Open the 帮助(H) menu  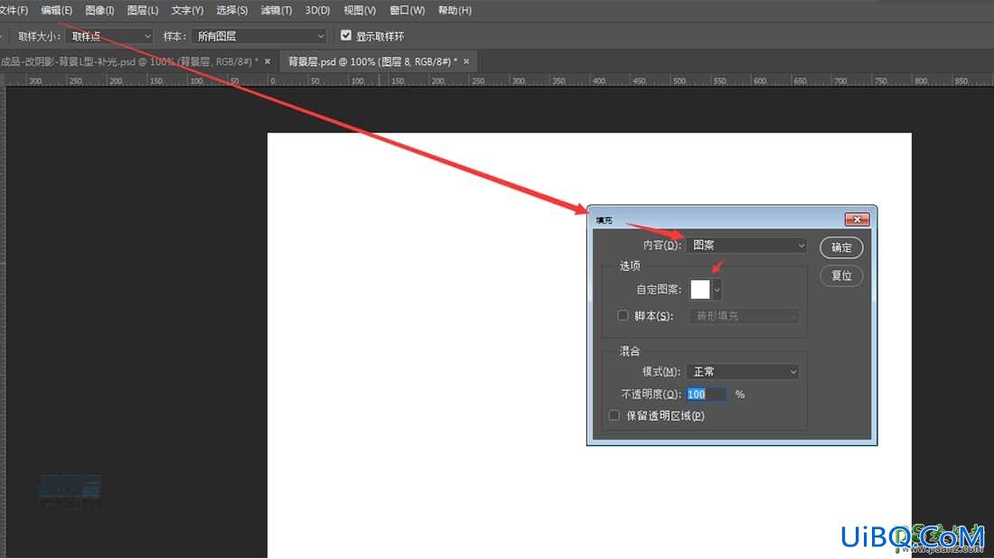click(x=455, y=10)
